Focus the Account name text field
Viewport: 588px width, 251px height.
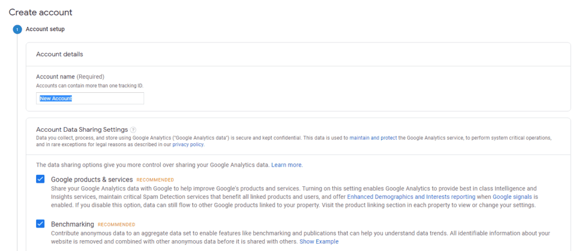click(x=90, y=99)
